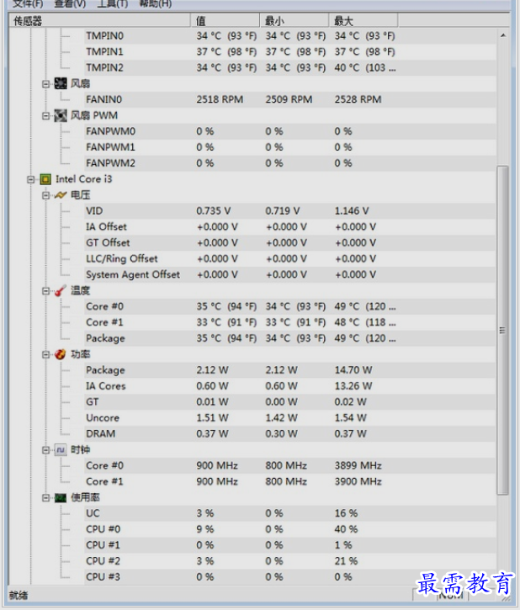Image resolution: width=520 pixels, height=610 pixels.
Task: Collapse the Intel Core i3 tree node
Action: [31, 179]
